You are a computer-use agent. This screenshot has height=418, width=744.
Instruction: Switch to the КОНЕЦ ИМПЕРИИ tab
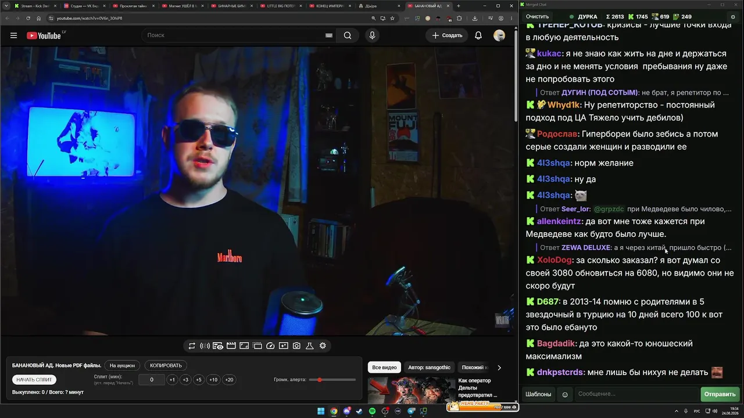pyautogui.click(x=331, y=6)
